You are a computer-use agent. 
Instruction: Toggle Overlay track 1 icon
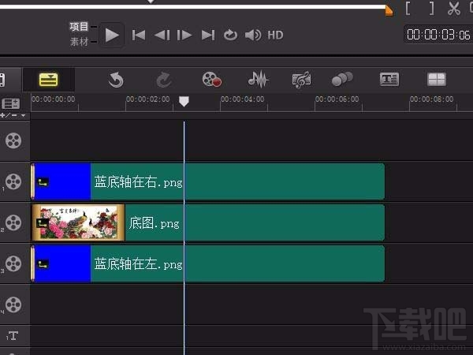pos(13,181)
